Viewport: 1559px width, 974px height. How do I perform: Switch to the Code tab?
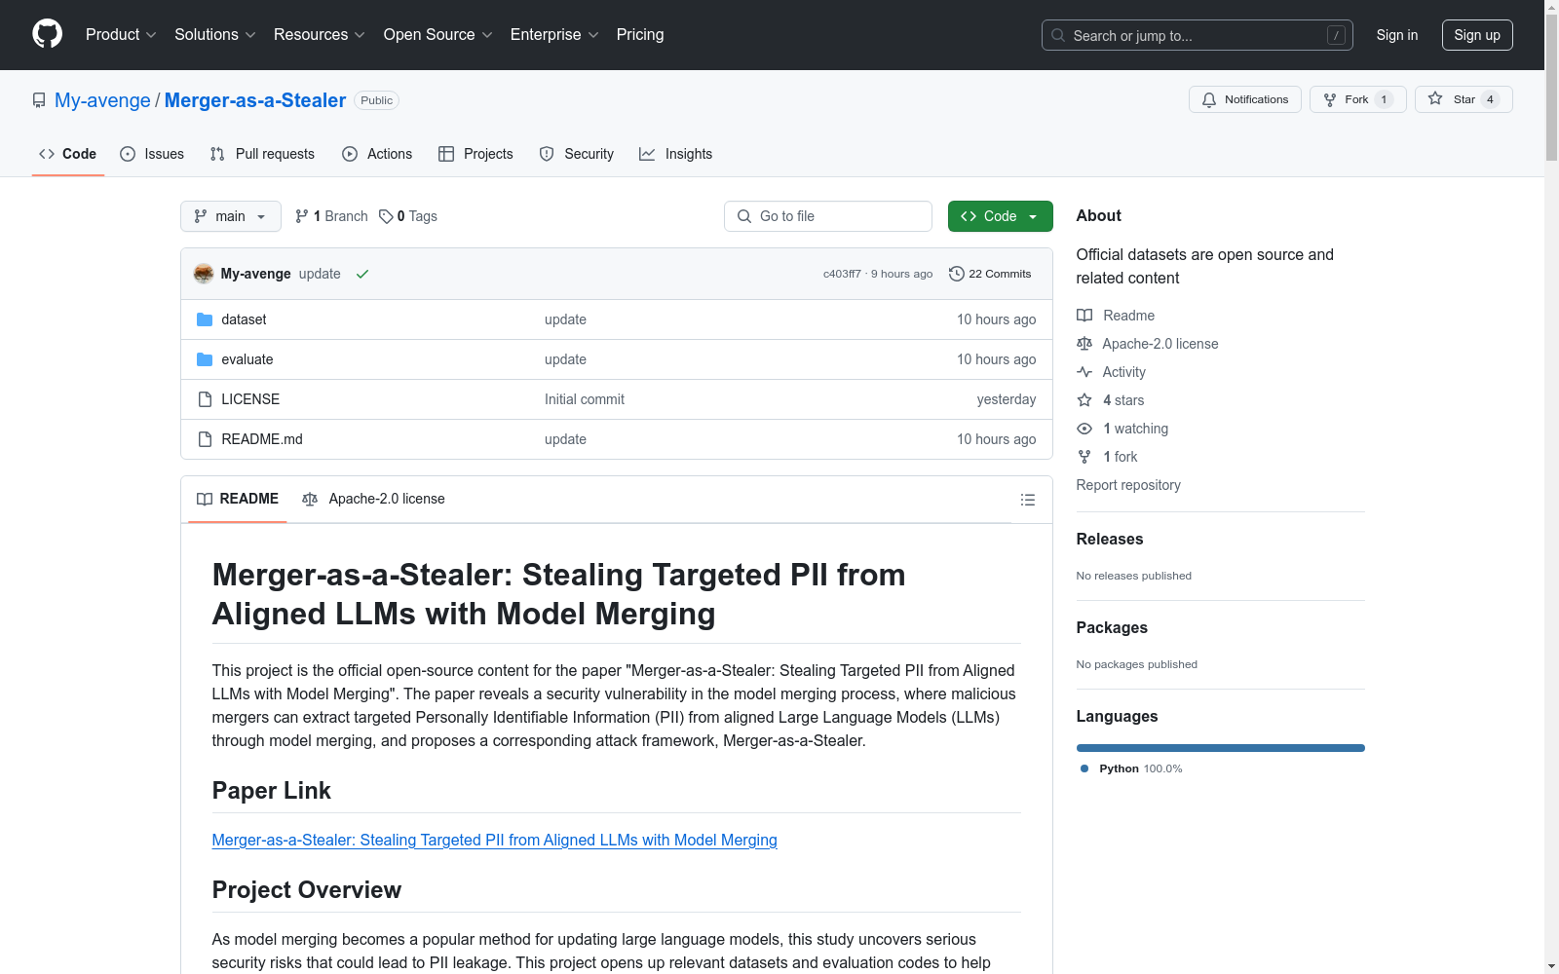[x=68, y=154]
